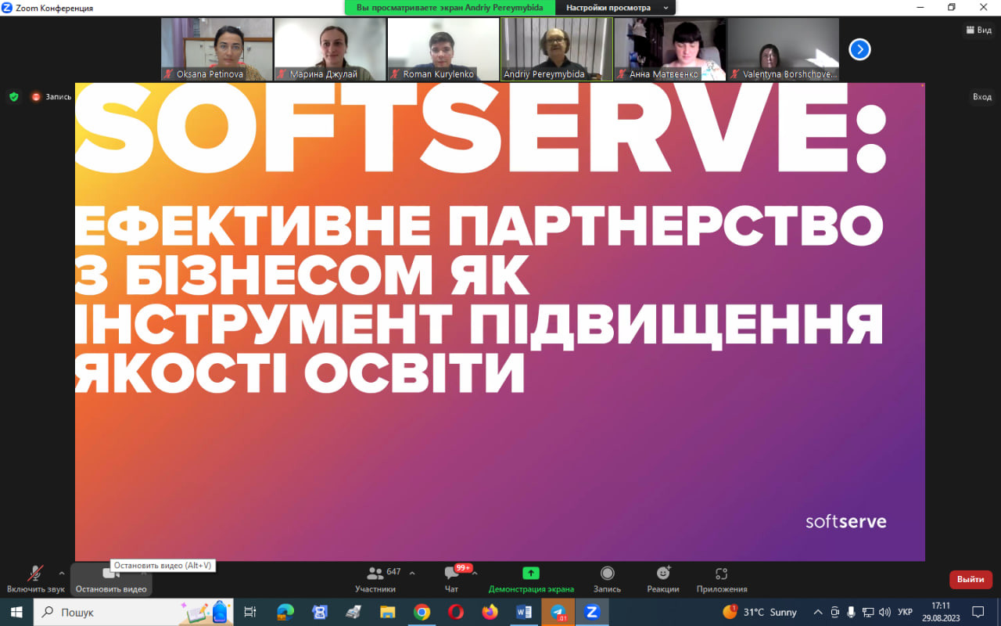Open Microsoft Word from the taskbar
Viewport: 1001px width, 626px height.
(523, 612)
